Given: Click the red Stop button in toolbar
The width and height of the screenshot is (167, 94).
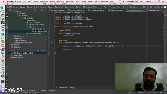Looking at the screenshot, I should (x=144, y=7).
